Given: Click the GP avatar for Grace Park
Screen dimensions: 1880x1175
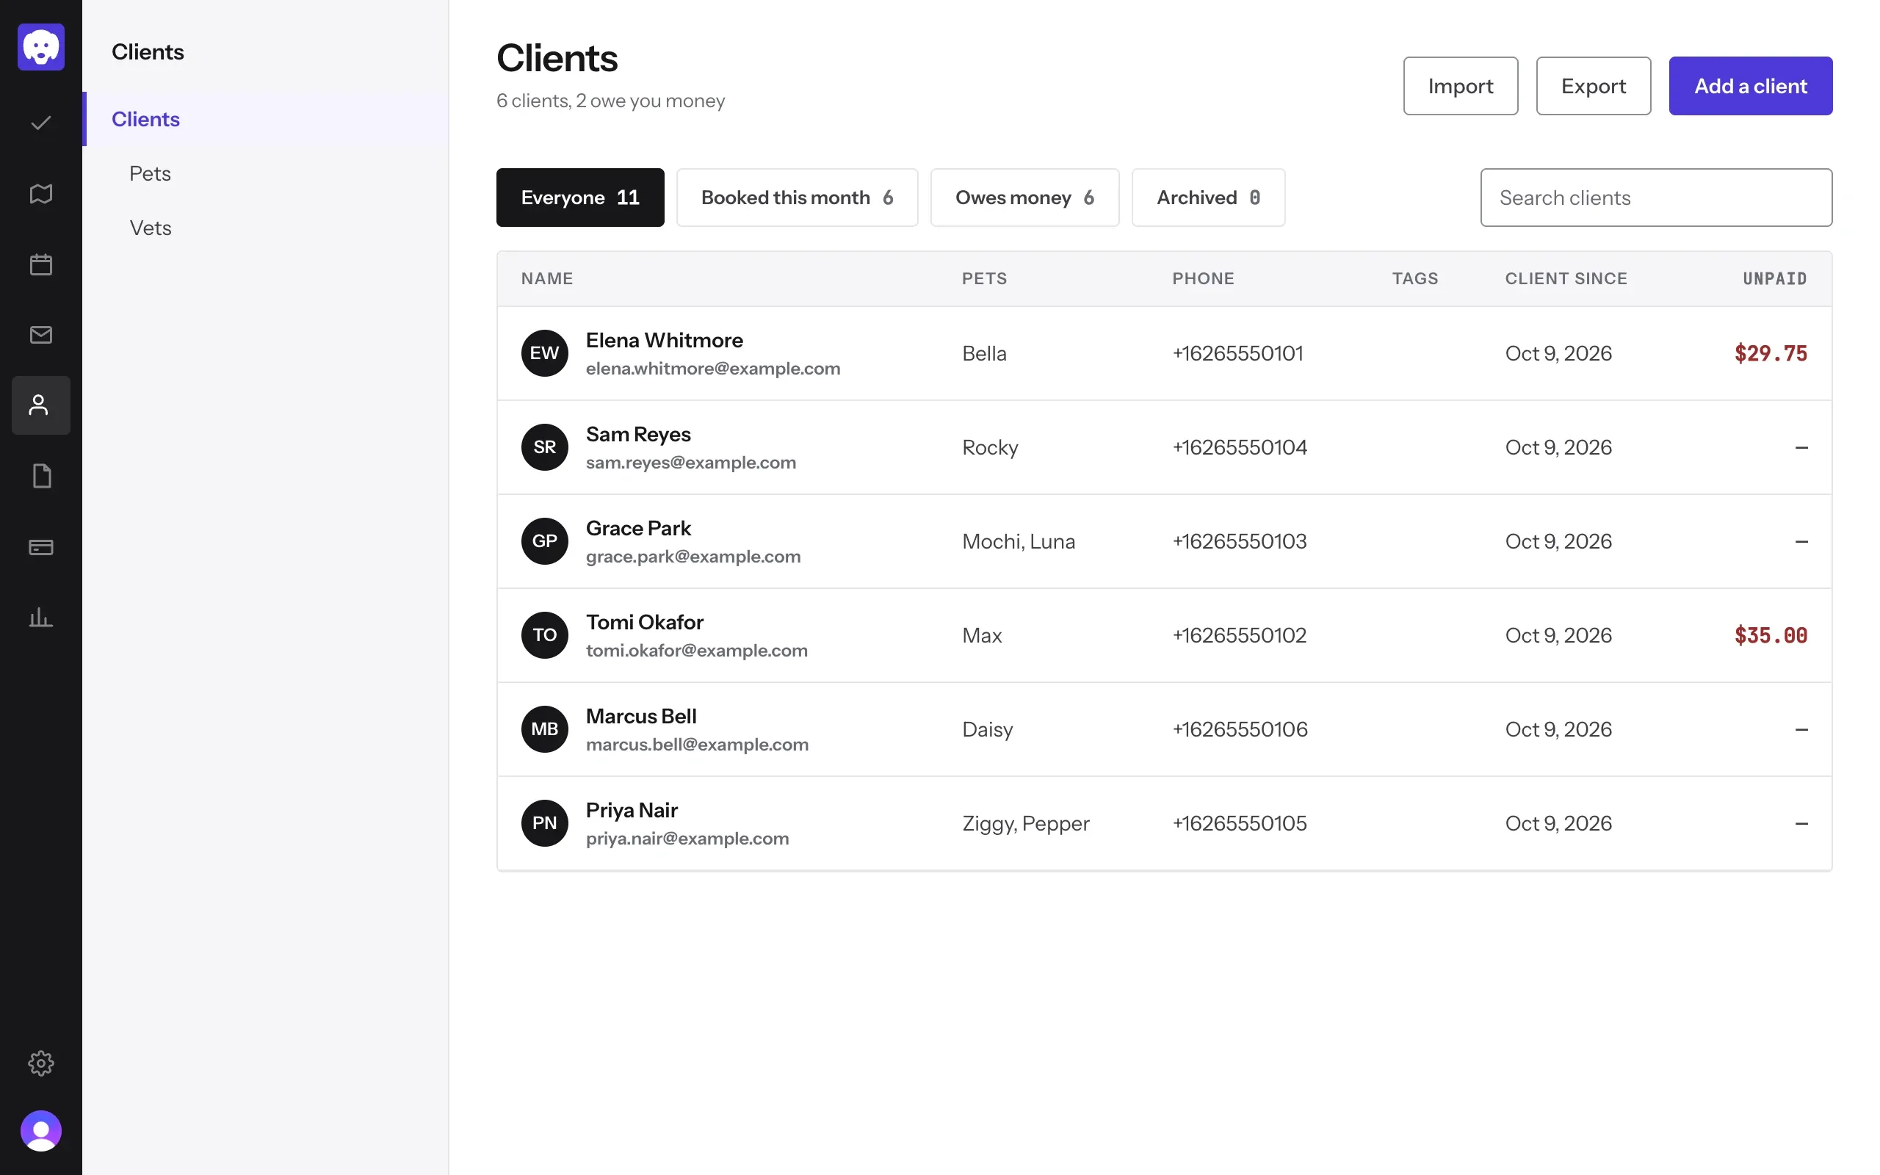Looking at the screenshot, I should coord(545,542).
